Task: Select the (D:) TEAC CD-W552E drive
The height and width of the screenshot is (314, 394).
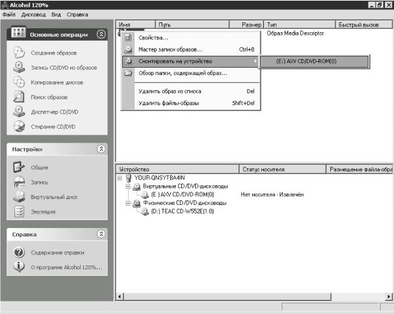Action: pyautogui.click(x=182, y=212)
